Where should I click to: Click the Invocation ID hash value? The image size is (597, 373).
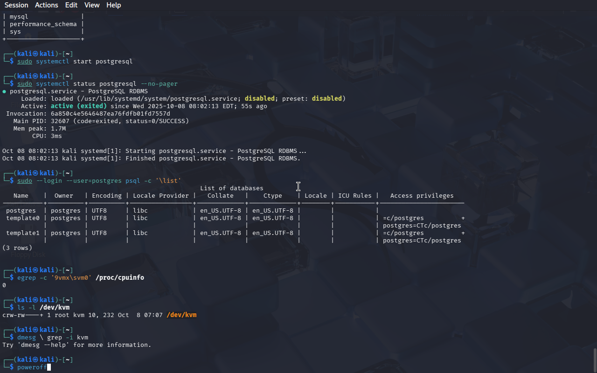click(x=111, y=114)
